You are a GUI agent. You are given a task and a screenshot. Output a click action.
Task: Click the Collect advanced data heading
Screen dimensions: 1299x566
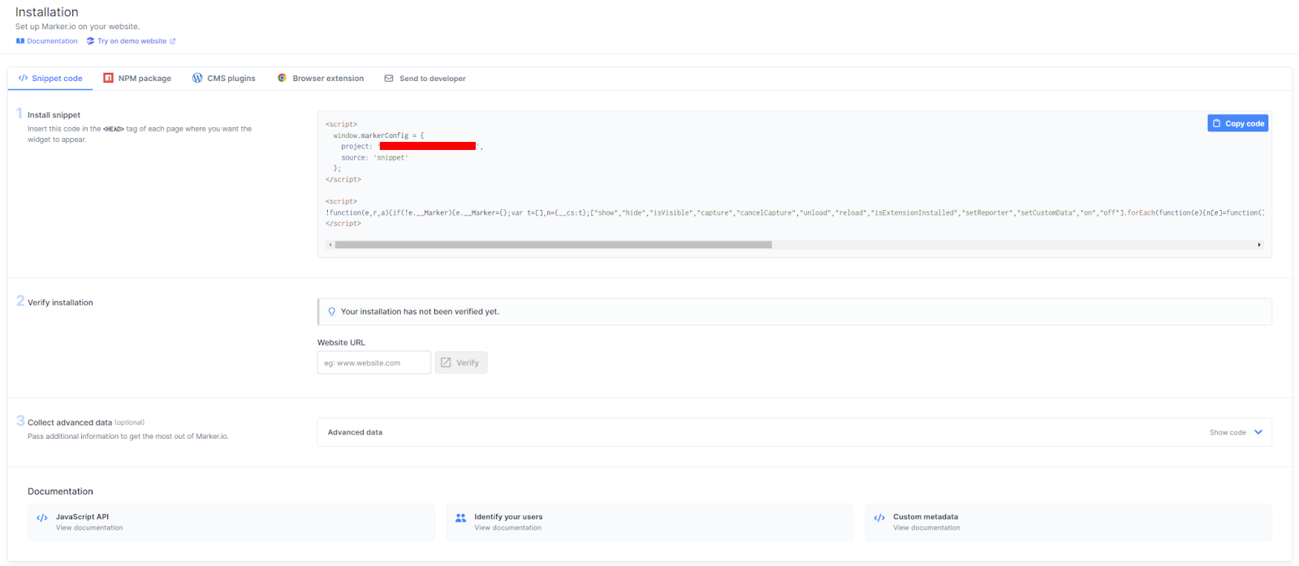point(70,422)
